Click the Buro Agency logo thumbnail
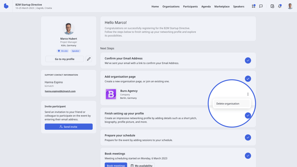This screenshot has width=297, height=167. tap(111, 94)
